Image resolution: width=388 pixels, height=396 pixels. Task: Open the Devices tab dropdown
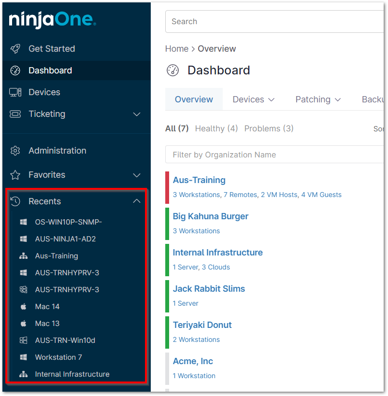point(254,99)
